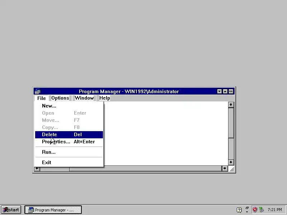Screen dimensions: 287x215
Task: Click the vertical scrollbar down arrow
Action: (x=231, y=162)
